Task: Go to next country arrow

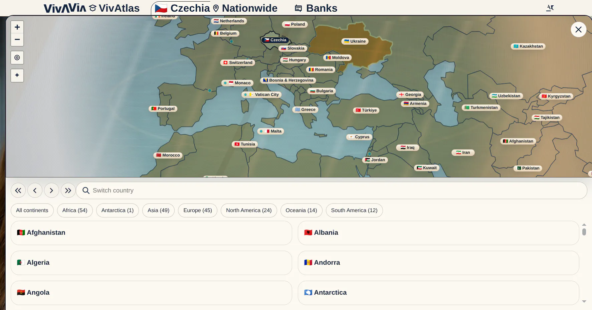Action: pyautogui.click(x=51, y=190)
